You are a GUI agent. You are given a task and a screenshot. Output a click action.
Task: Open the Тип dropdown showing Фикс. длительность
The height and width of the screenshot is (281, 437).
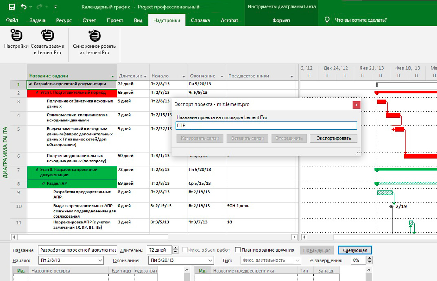pyautogui.click(x=297, y=260)
